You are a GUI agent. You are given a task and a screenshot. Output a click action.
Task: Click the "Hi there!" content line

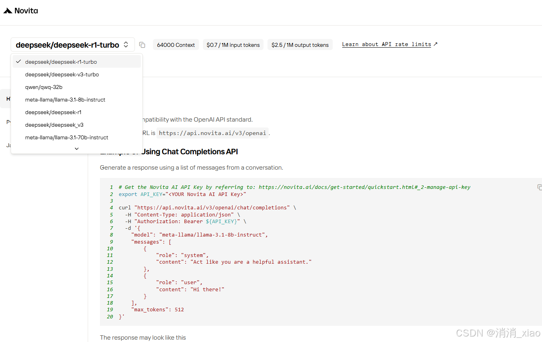click(x=190, y=290)
